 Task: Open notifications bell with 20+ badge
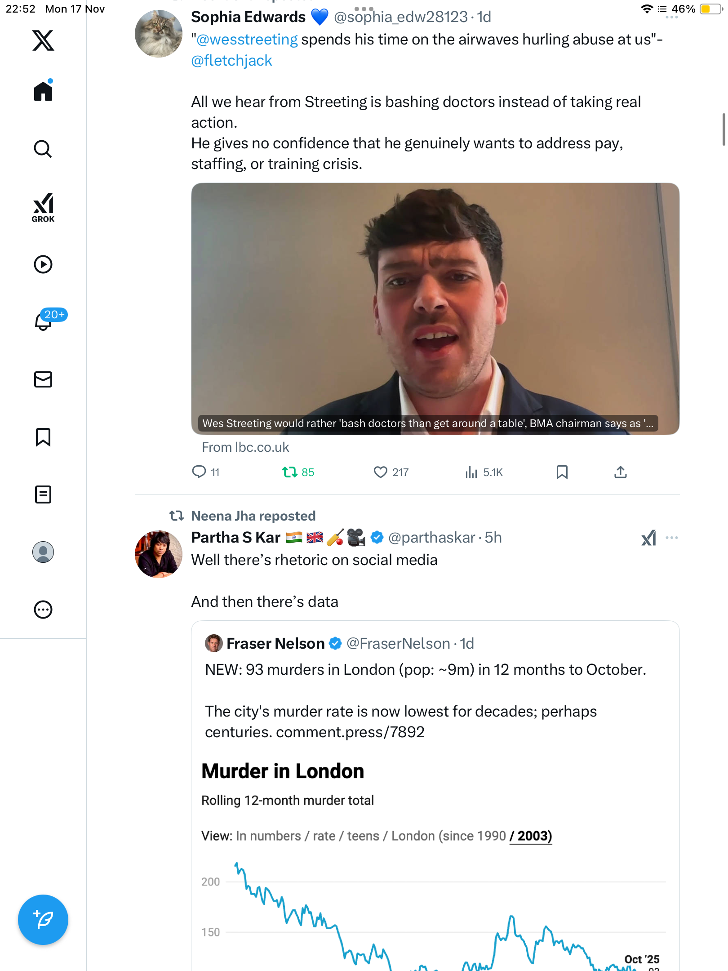(44, 321)
